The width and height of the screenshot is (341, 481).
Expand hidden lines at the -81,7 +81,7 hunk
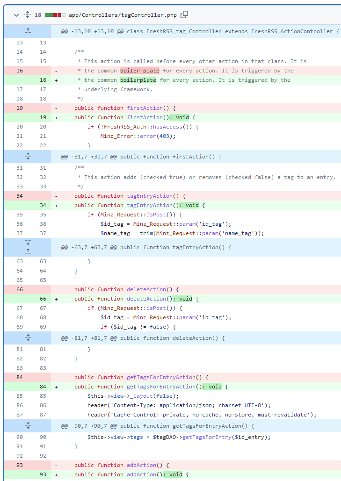click(x=28, y=338)
